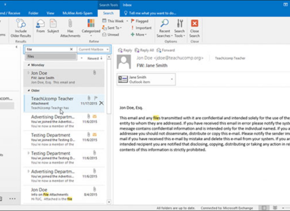Click attachment paperclip on Jon Doe Monday email
Screen dimensions: 290x211
(94, 73)
